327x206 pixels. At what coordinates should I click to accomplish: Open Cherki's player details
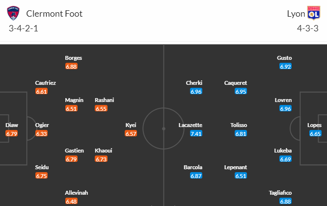[x=194, y=83]
